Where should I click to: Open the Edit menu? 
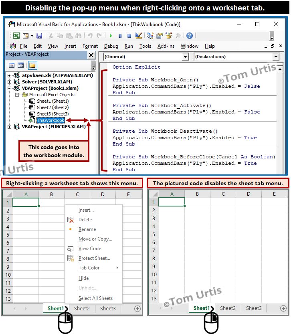point(38,46)
